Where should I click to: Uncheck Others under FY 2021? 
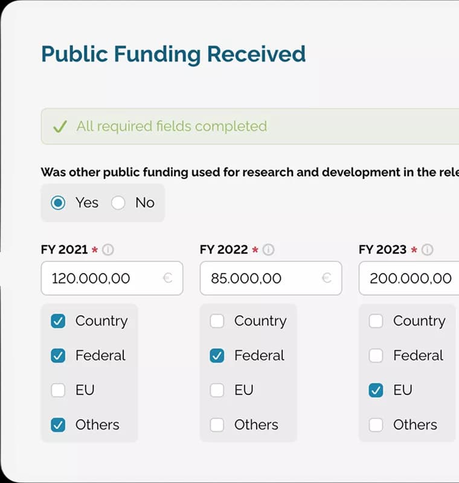tap(58, 425)
